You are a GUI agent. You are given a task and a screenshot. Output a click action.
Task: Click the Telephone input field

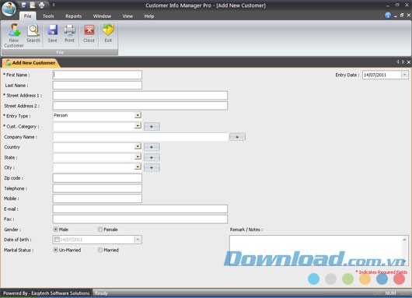click(97, 188)
